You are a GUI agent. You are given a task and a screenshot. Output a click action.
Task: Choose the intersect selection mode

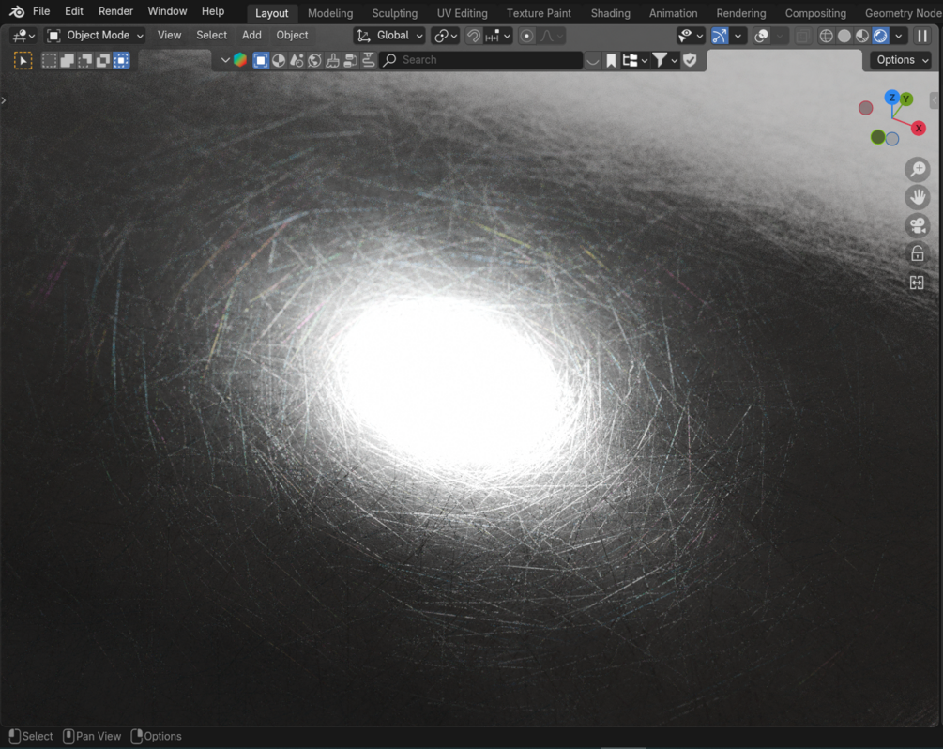121,60
